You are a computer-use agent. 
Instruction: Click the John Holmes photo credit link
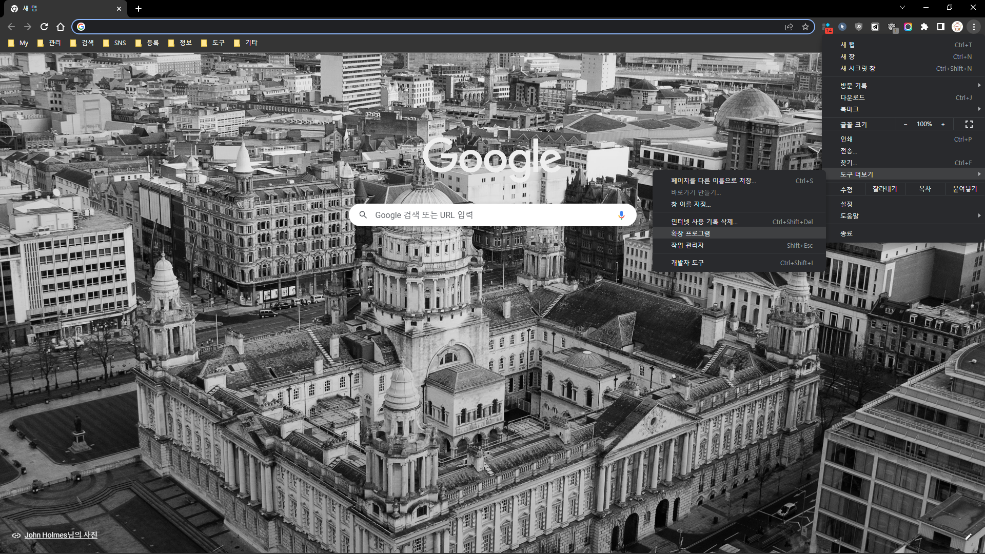click(x=61, y=535)
